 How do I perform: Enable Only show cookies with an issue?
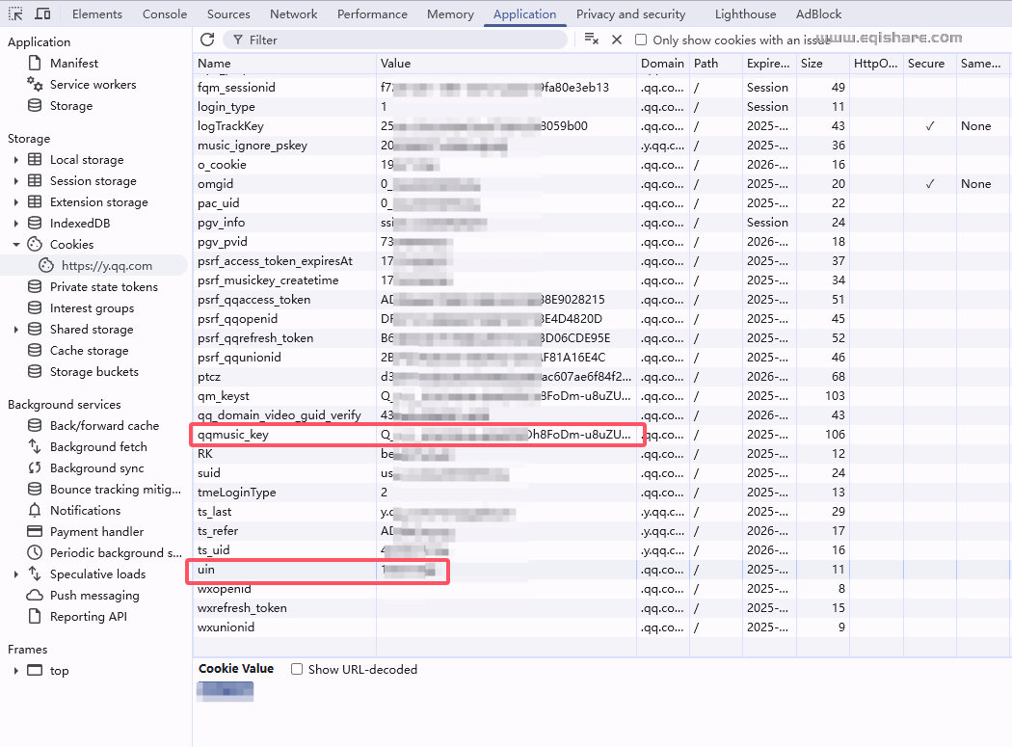tap(641, 40)
